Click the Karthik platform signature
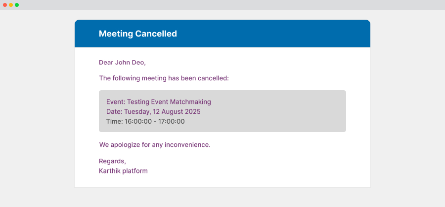This screenshot has width=445, height=207. [x=123, y=171]
